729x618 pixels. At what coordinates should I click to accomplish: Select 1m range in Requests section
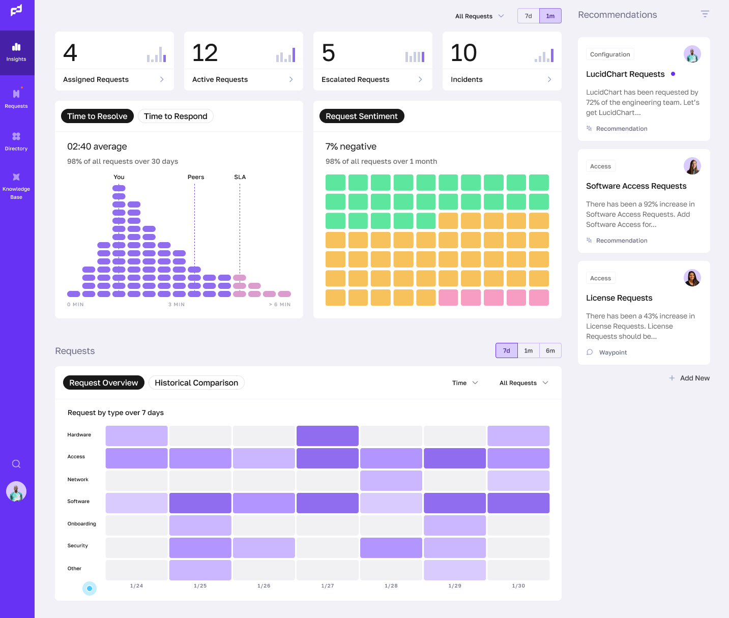pos(529,350)
